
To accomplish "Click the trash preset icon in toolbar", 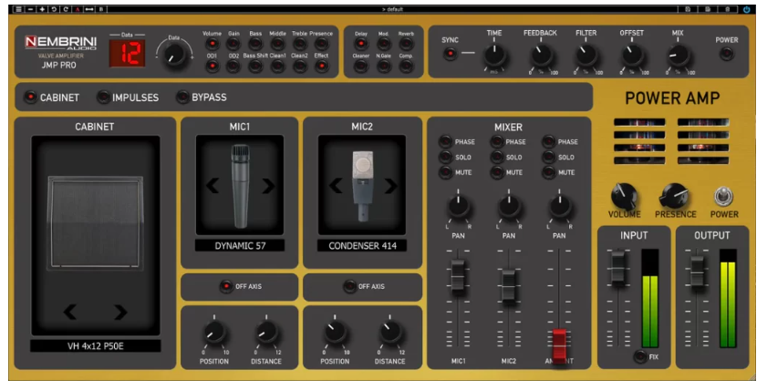I will coord(728,9).
